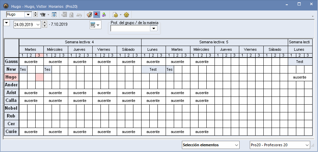Open the Hugo teacher selection combo box
This screenshot has width=318, height=152.
(x=29, y=14)
